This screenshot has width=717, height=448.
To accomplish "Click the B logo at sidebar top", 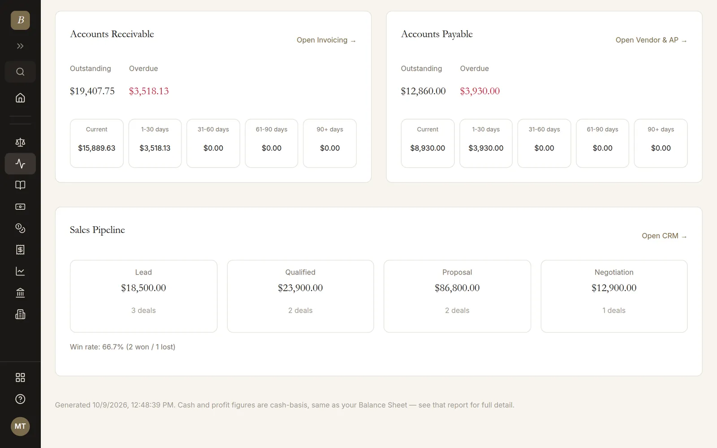I will 20,20.
